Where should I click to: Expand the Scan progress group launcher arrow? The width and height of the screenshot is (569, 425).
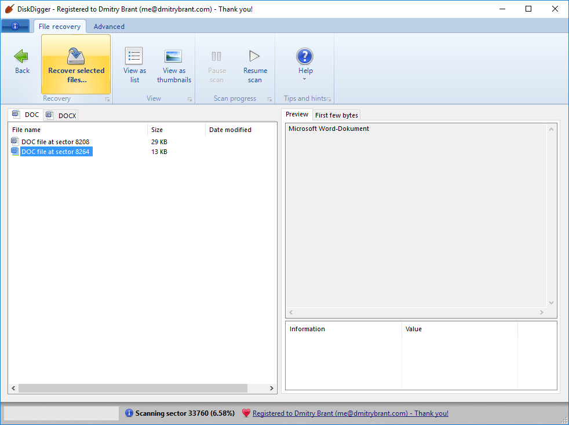(x=269, y=99)
